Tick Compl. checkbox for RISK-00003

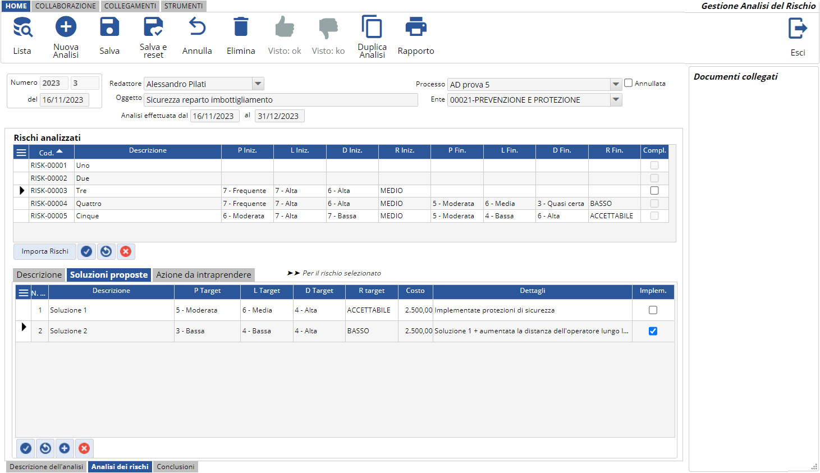pos(654,191)
